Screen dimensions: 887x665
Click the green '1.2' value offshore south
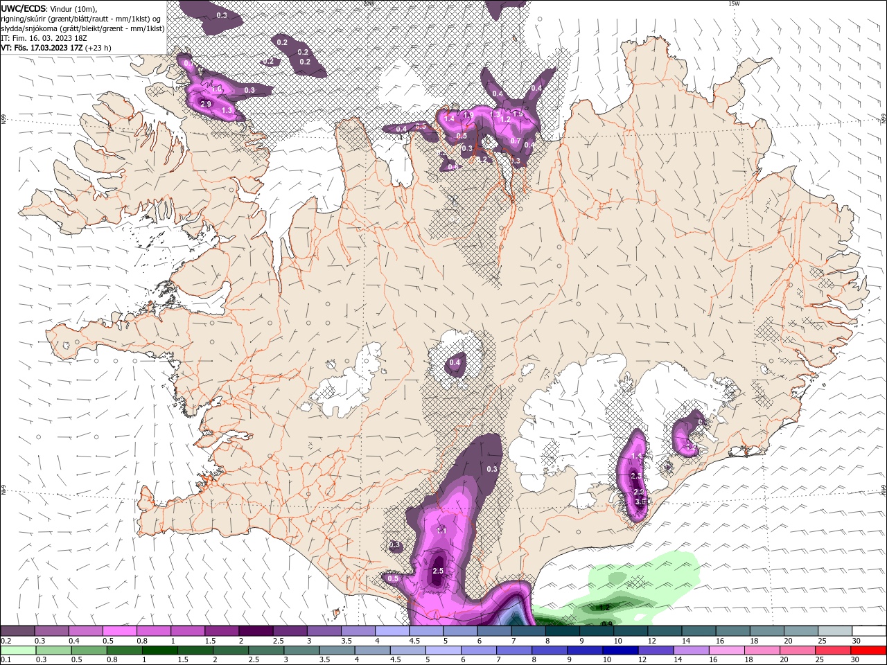[604, 608]
